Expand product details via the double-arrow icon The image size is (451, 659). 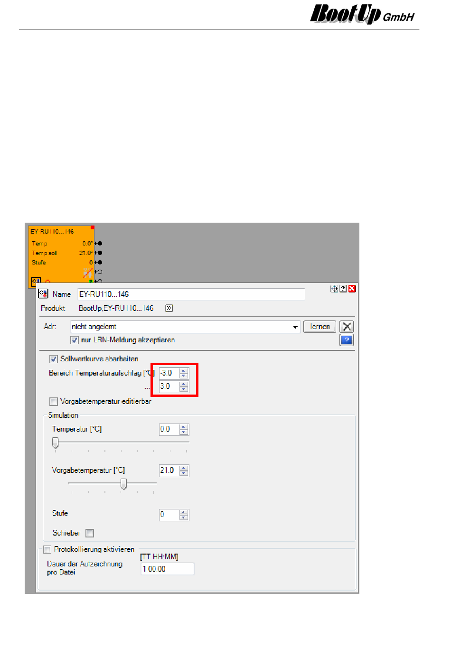click(169, 308)
